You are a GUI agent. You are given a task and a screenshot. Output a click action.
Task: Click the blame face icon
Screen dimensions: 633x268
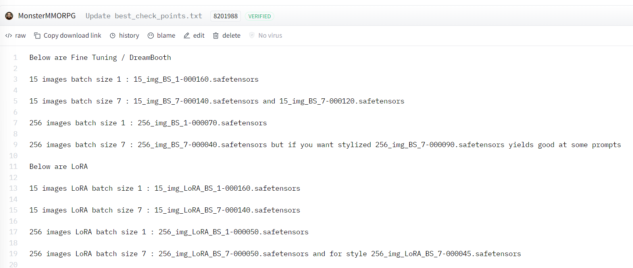click(151, 36)
